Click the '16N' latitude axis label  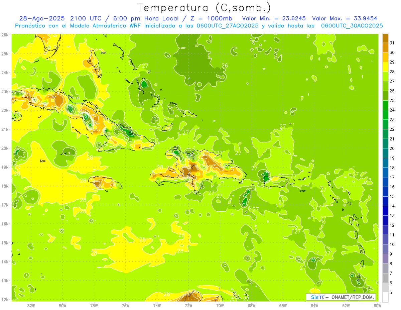click(5, 224)
